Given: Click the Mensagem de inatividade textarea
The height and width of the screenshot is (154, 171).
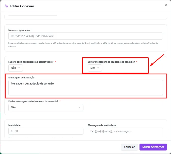Looking at the screenshot, I should [x=125, y=132].
